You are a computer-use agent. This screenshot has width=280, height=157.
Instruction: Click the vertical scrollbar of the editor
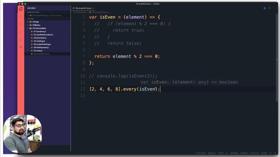tap(276, 57)
